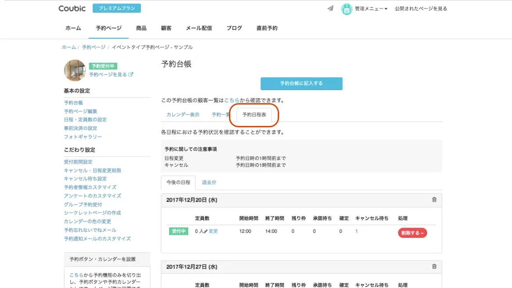Click trash icon for 2017年12月20日
Image resolution: width=512 pixels, height=288 pixels.
pos(434,200)
